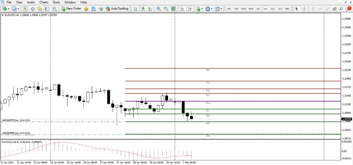The height and width of the screenshot is (165, 353).
Task: Expand the Periods dropdown arrow
Action: coord(212,9)
